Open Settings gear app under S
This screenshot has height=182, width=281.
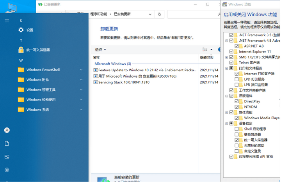pos(21,30)
